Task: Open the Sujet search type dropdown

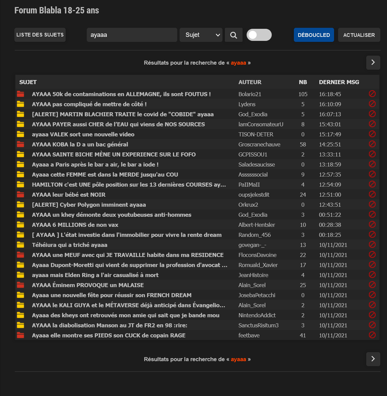Action: click(201, 35)
